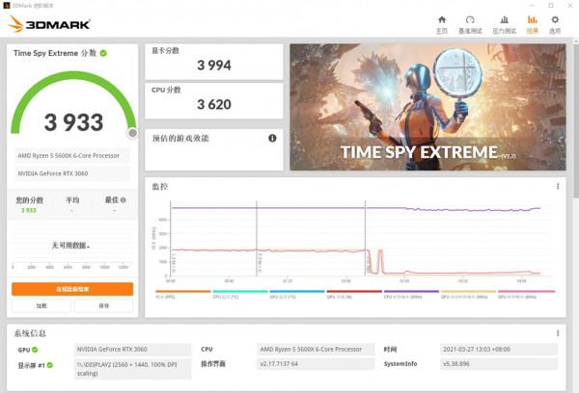Click the DISPLAY2 2560 × 1440 display field
Viewport: 579px width, 393px height.
click(133, 369)
